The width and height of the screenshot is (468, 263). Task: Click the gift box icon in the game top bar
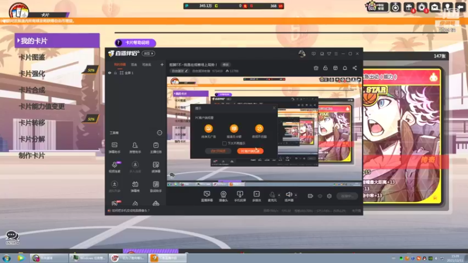click(408, 7)
